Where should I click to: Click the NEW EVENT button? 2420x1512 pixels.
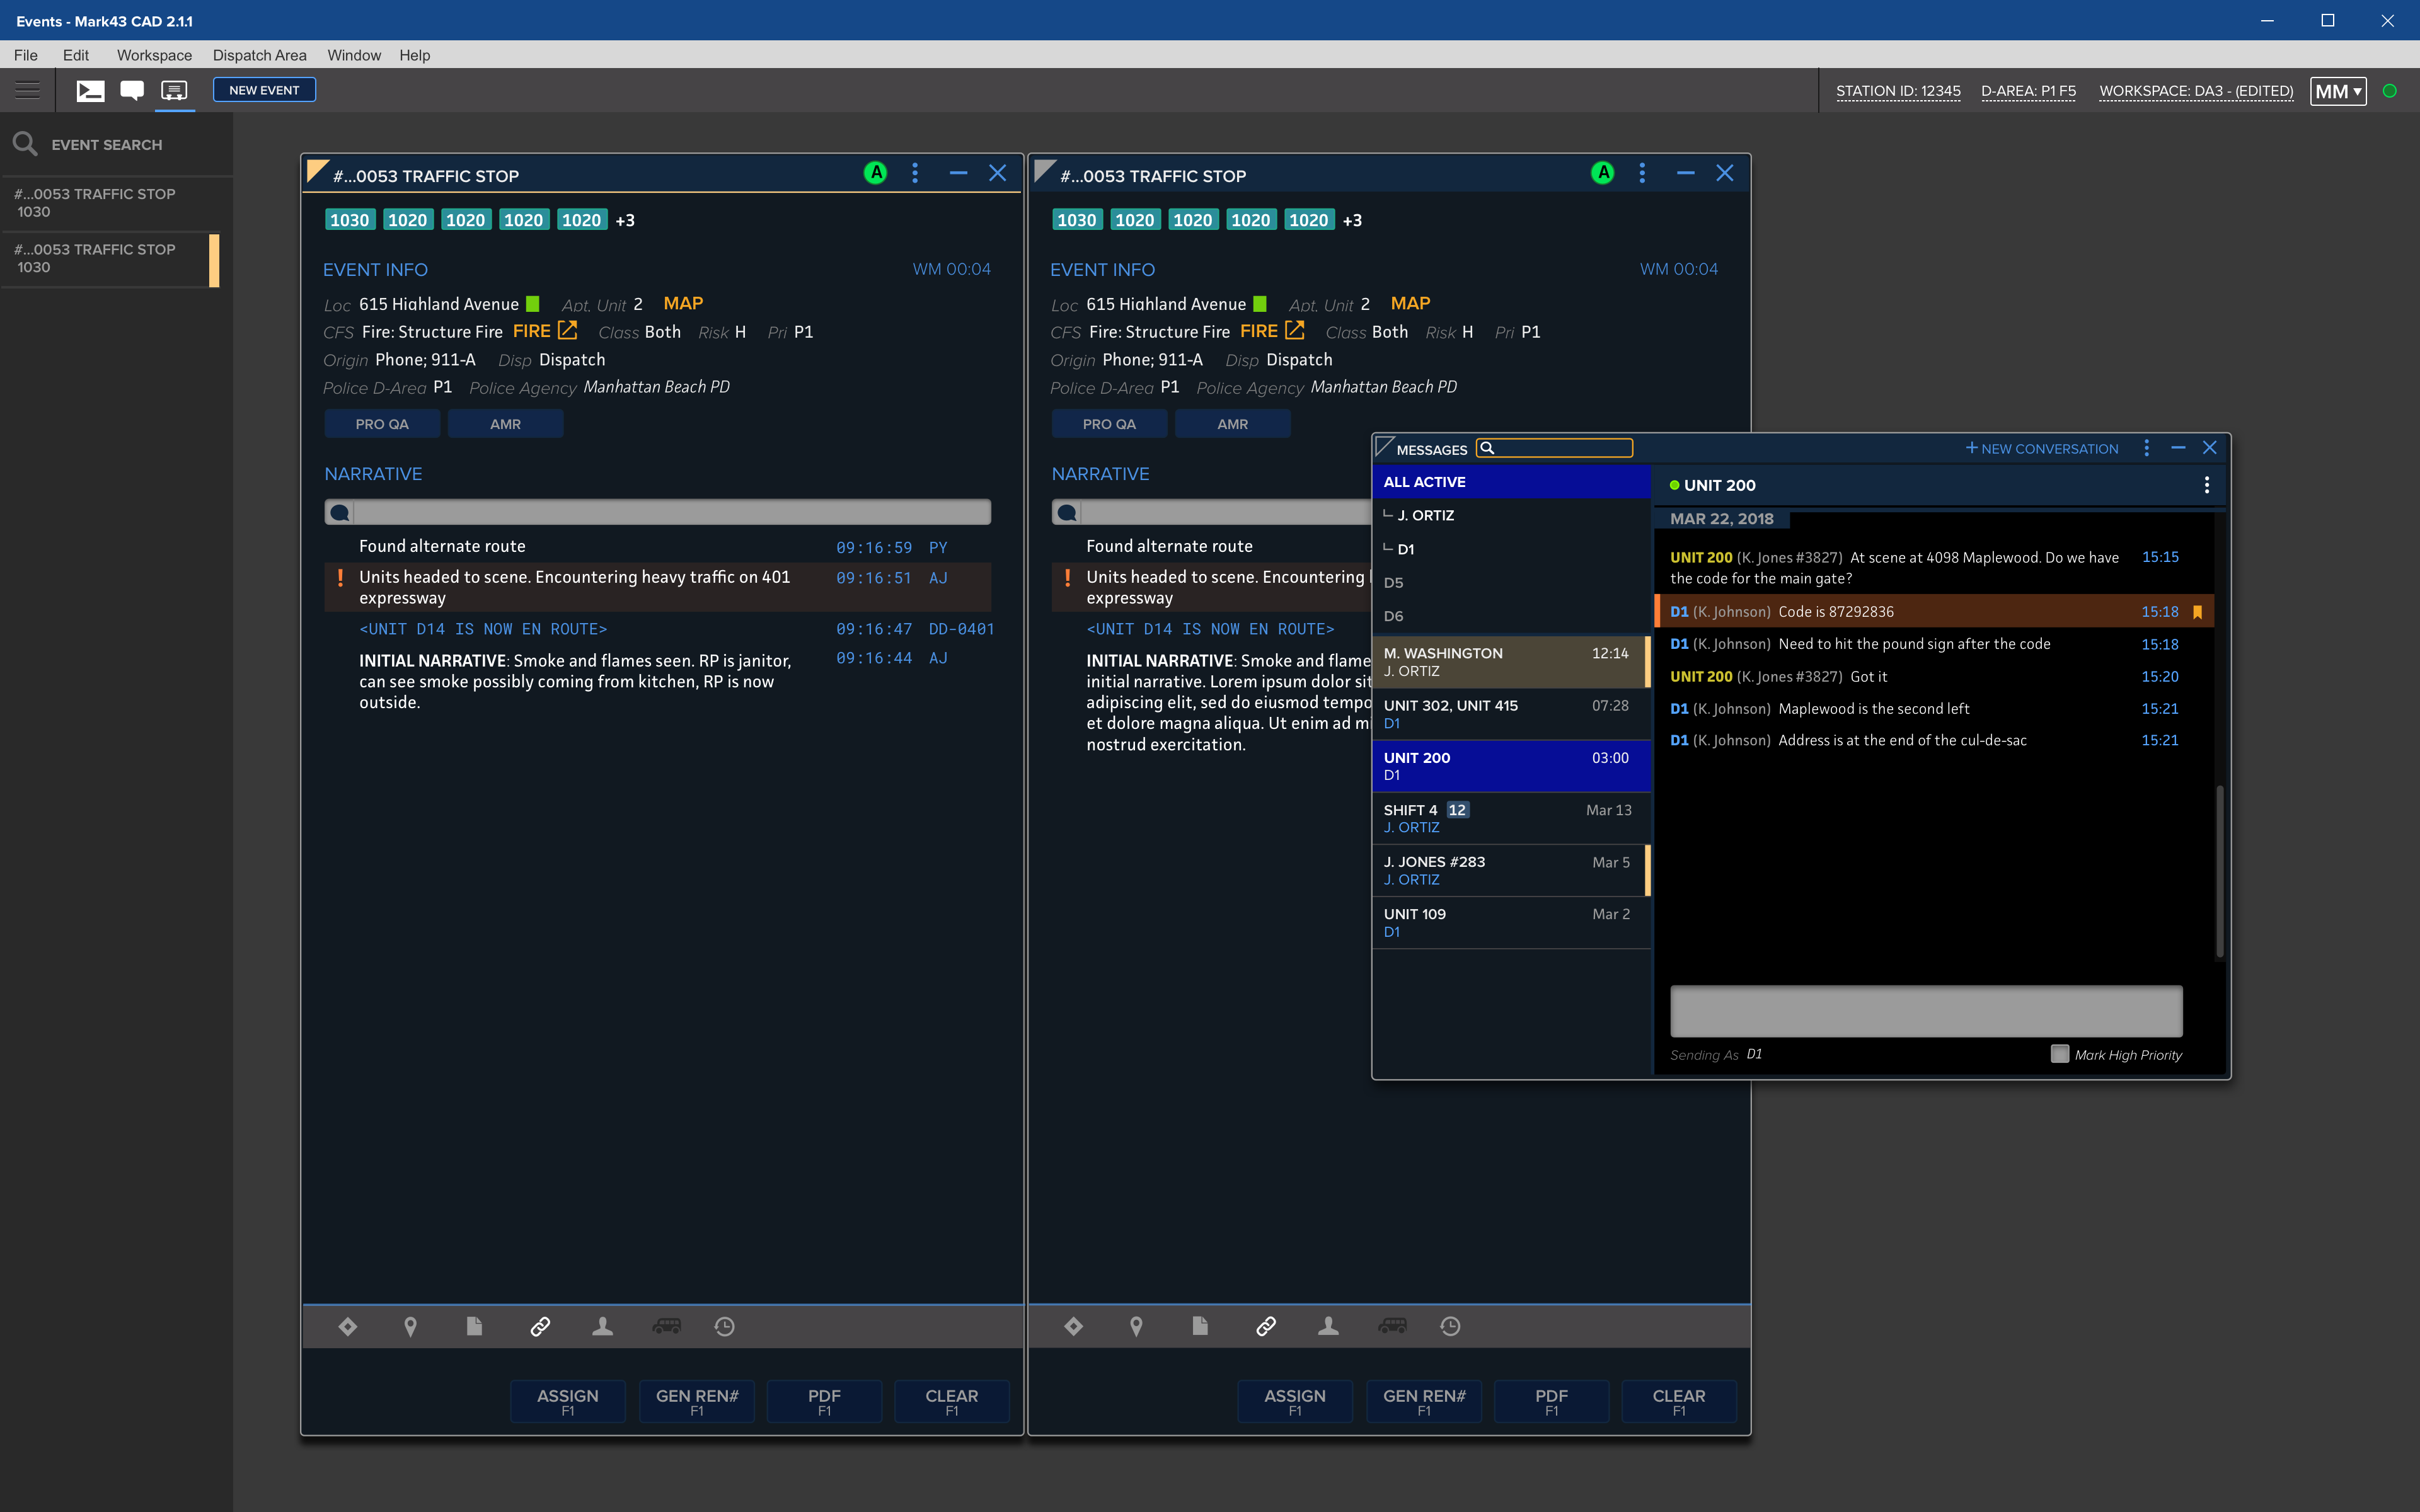pos(264,90)
